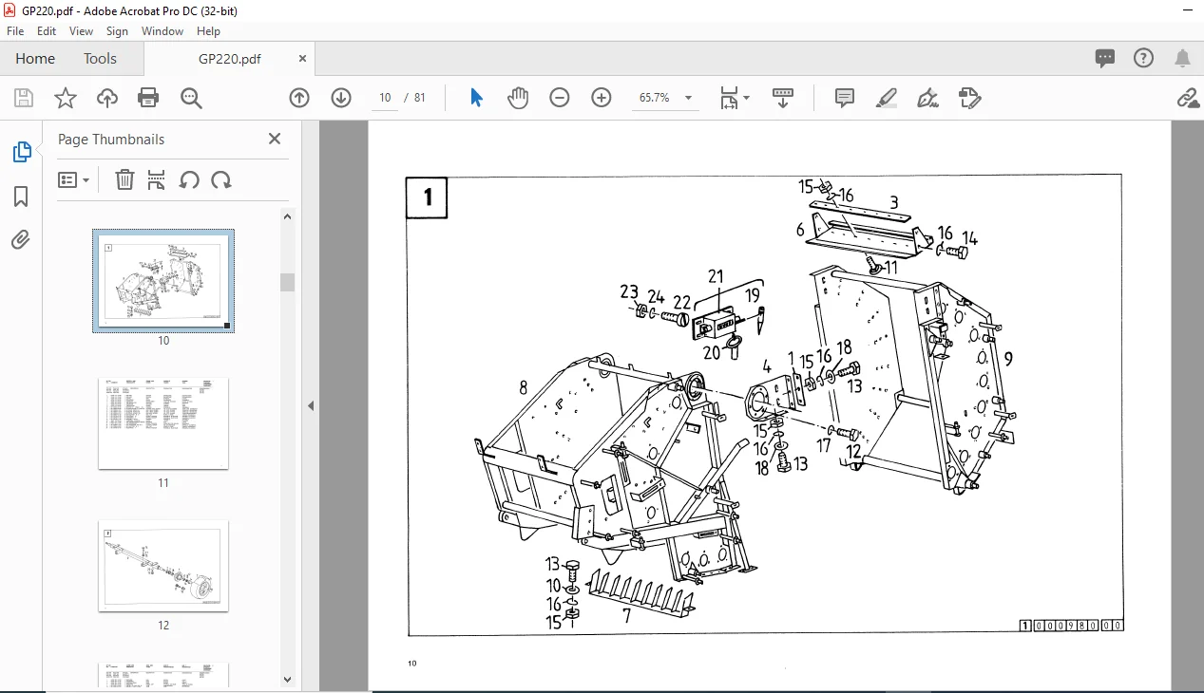1204x693 pixels.
Task: Open the Sign menu
Action: click(x=117, y=31)
